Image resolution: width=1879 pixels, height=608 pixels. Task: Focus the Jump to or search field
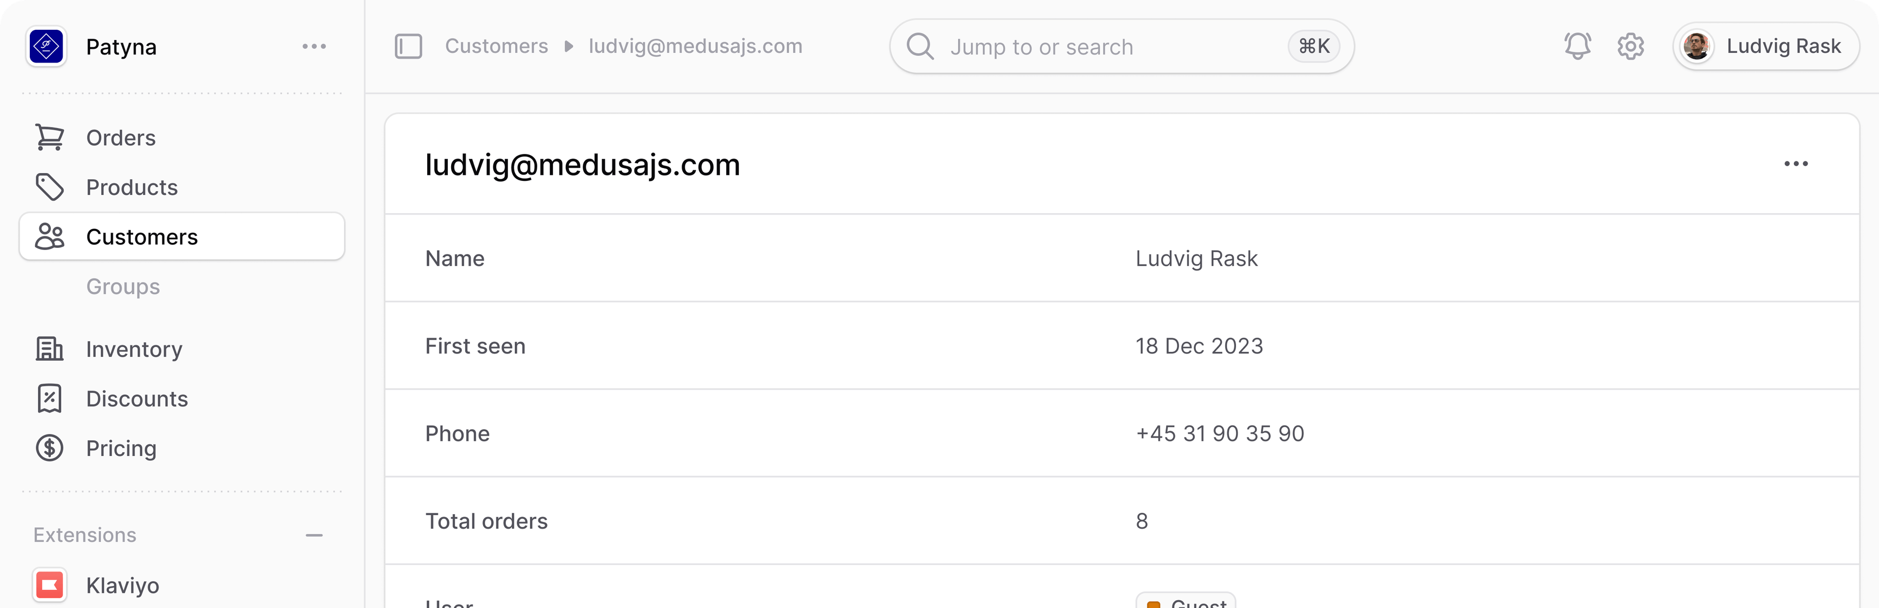tap(1121, 46)
